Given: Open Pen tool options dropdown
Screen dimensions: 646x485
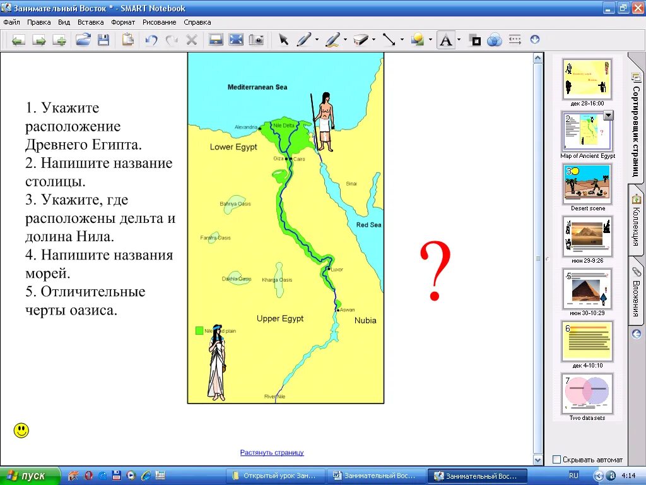Looking at the screenshot, I should click(x=317, y=40).
